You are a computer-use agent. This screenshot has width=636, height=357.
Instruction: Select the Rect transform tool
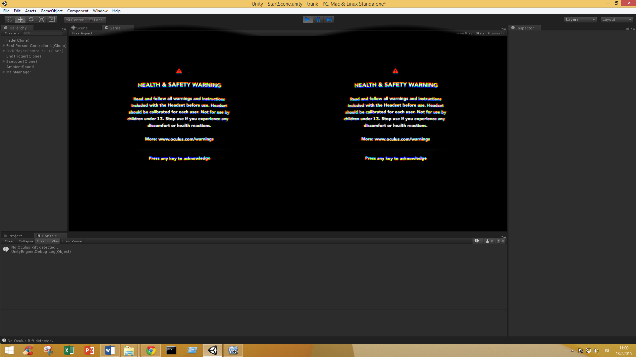pos(52,20)
